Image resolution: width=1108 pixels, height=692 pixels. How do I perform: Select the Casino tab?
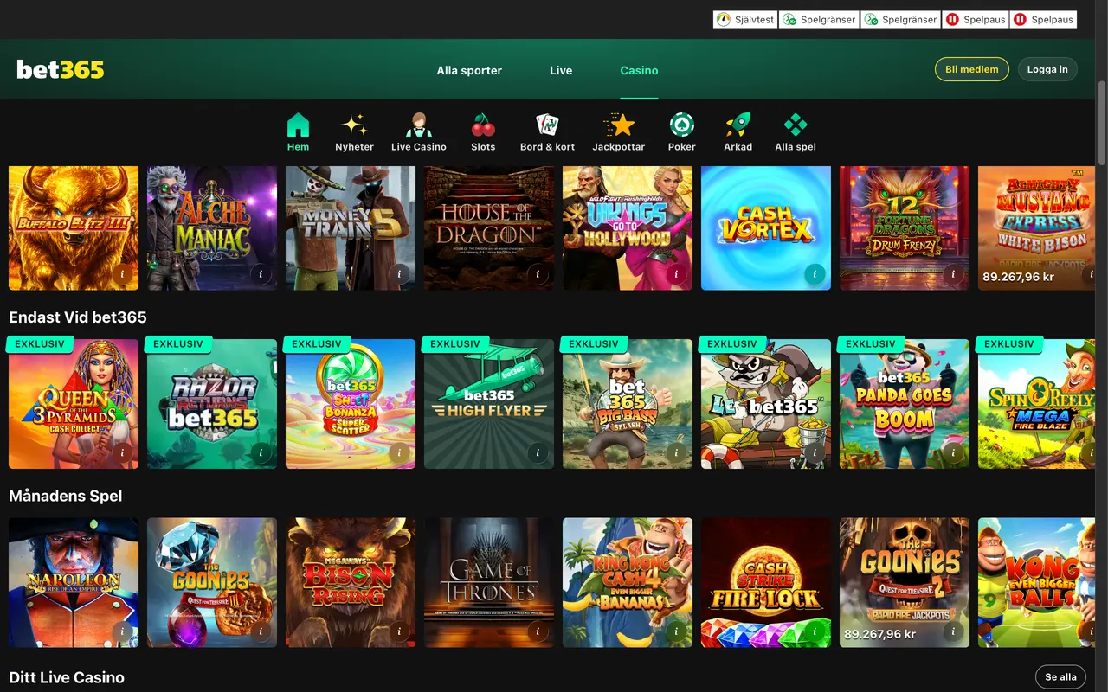tap(639, 70)
